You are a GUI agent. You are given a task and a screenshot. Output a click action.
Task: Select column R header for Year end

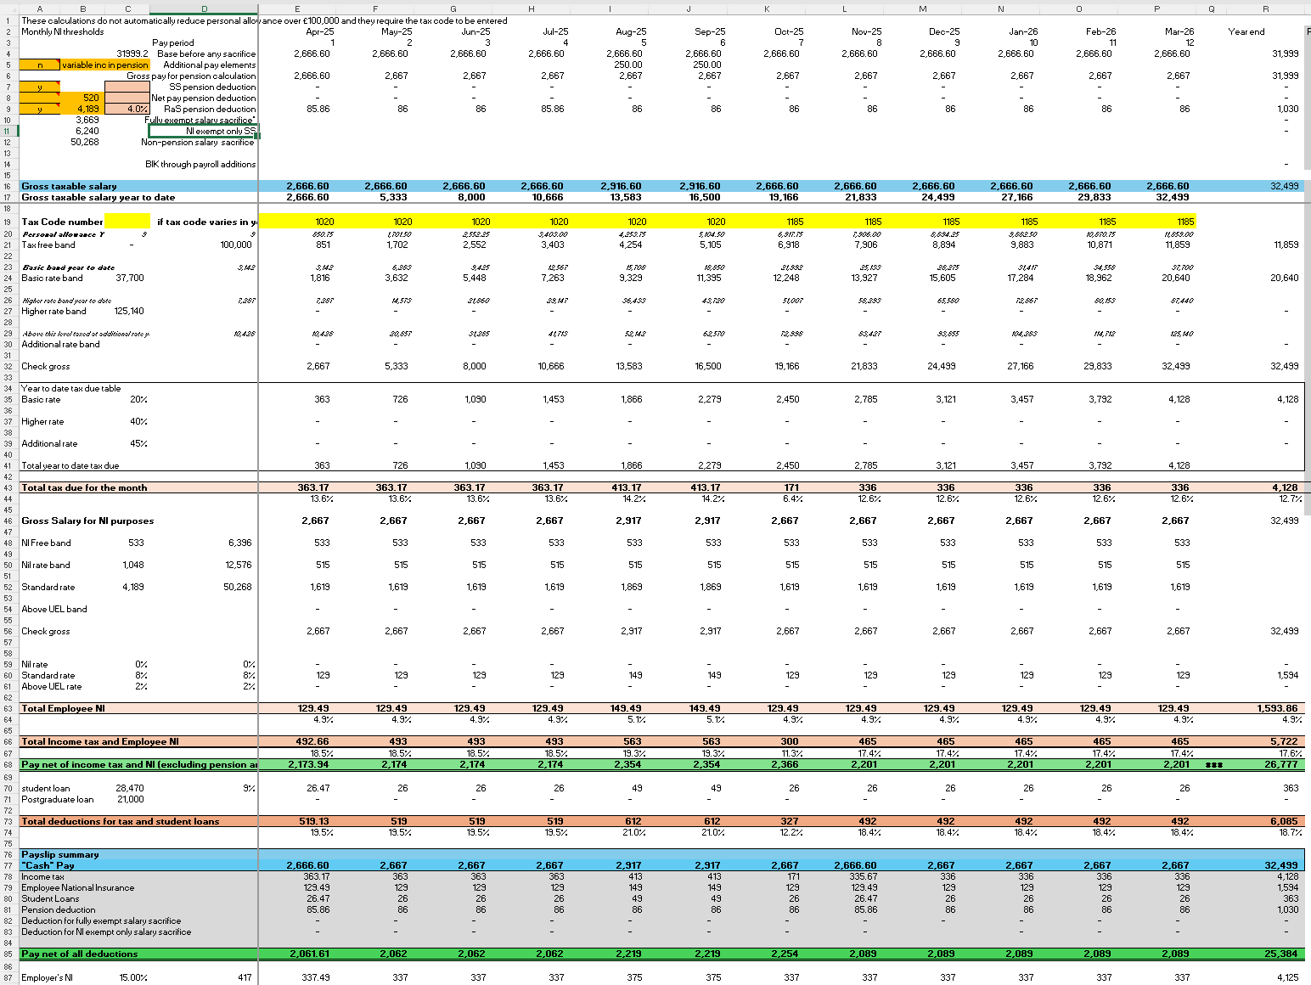(1265, 9)
